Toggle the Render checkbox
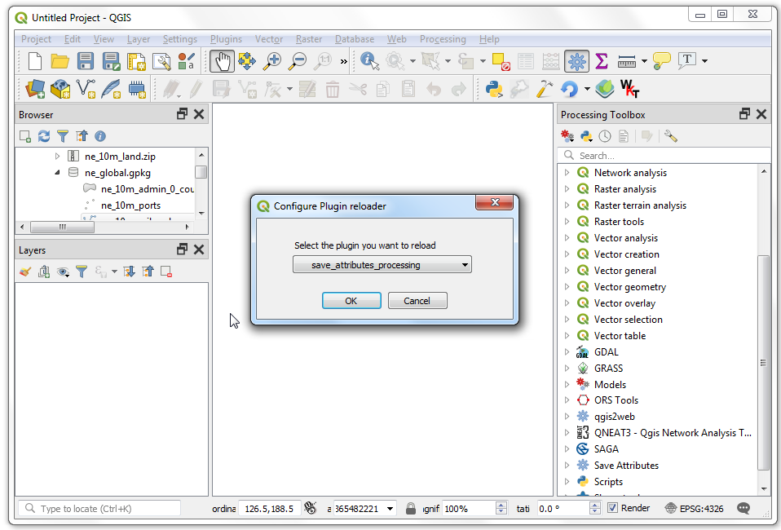 coord(613,508)
